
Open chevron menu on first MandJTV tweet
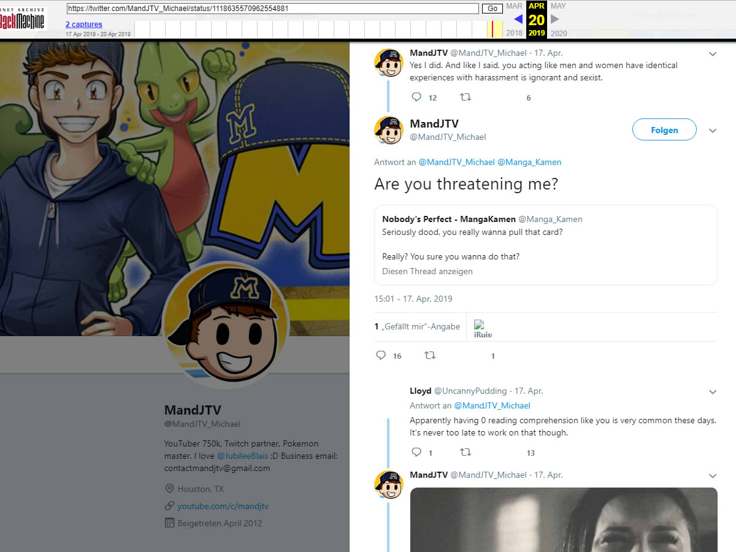tap(713, 54)
